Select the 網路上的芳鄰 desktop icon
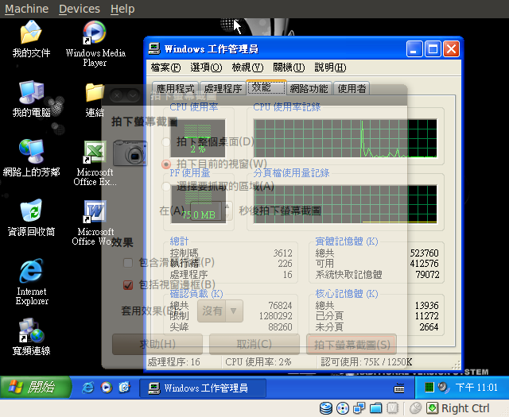 (31, 158)
